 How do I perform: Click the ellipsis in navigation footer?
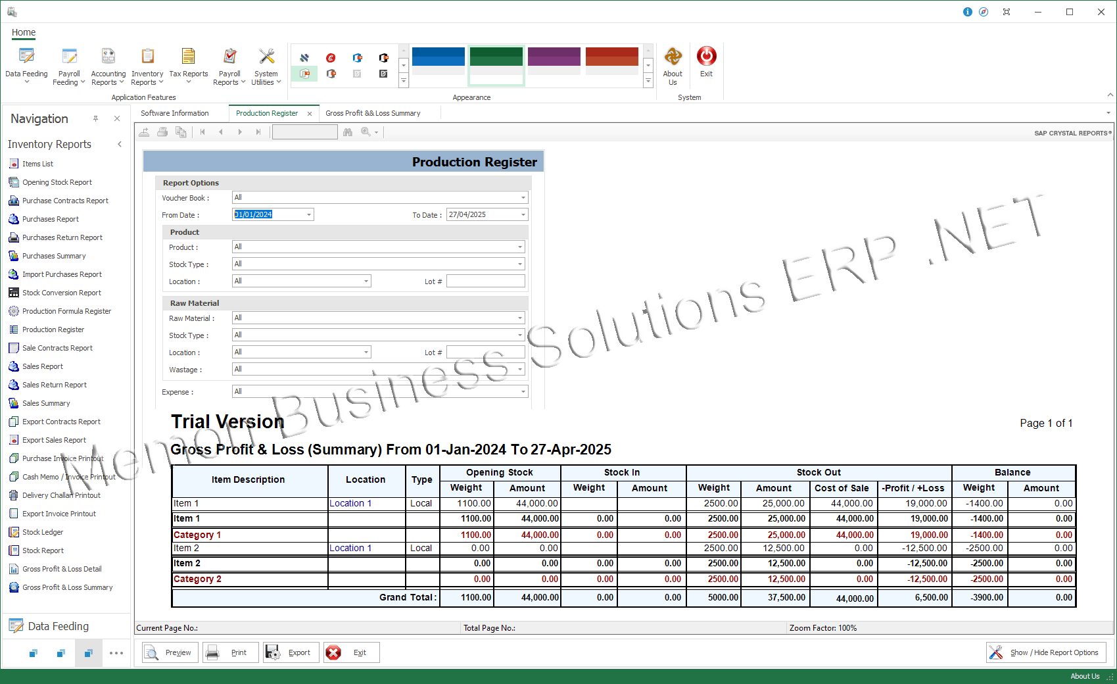coord(116,653)
